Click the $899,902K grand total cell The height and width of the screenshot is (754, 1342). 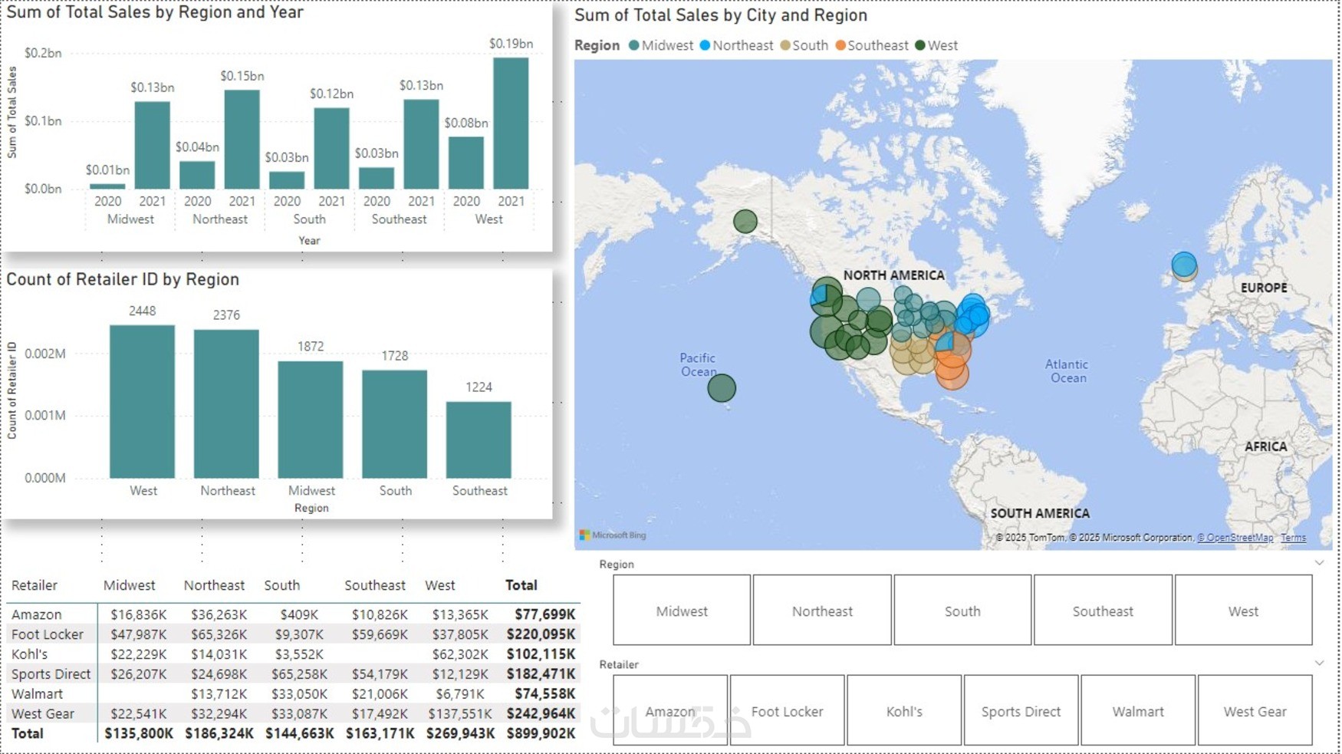541,734
